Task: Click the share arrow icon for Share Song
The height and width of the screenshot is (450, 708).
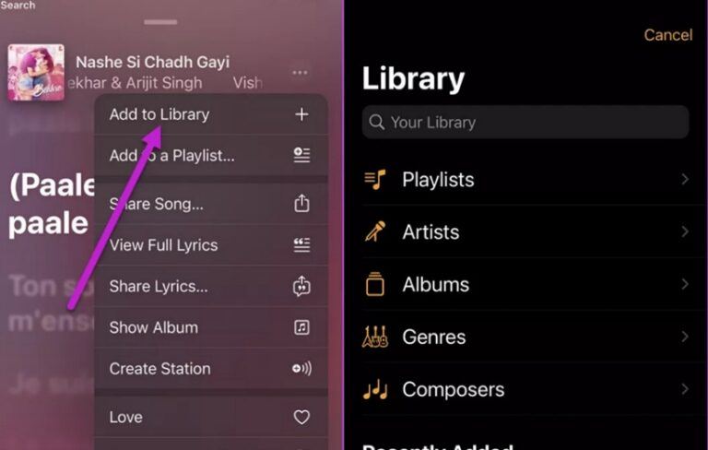Action: pos(301,203)
